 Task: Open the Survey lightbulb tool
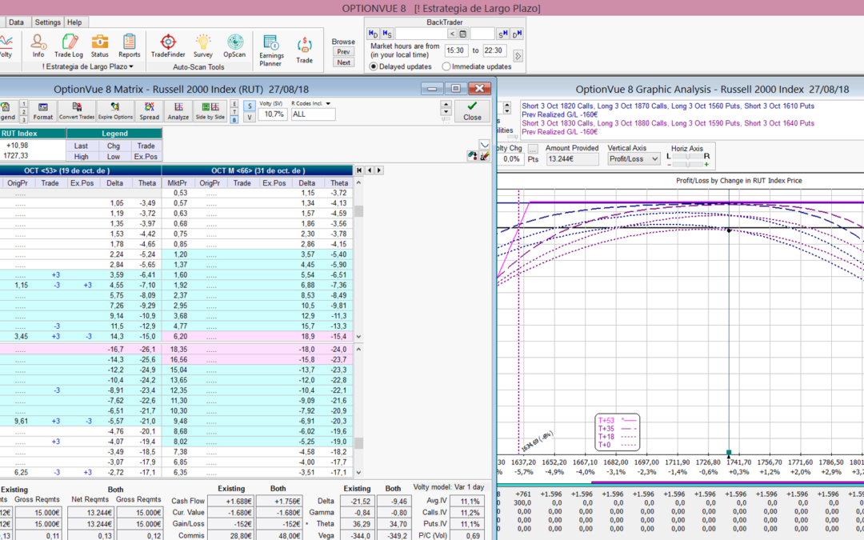pos(202,46)
